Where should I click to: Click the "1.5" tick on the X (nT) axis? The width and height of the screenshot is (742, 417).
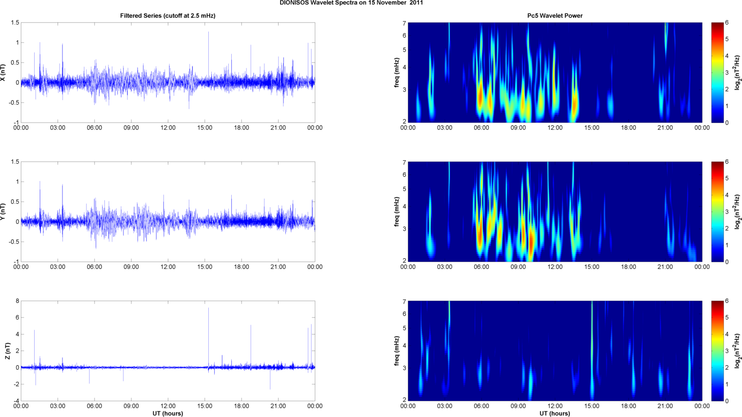click(x=15, y=23)
